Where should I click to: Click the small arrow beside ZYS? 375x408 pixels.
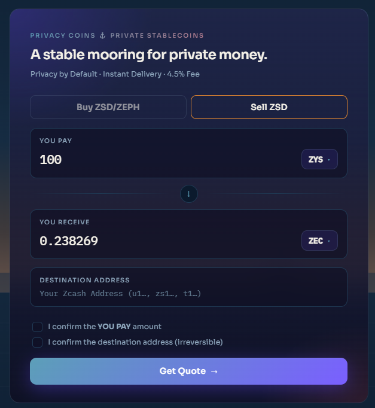click(329, 160)
